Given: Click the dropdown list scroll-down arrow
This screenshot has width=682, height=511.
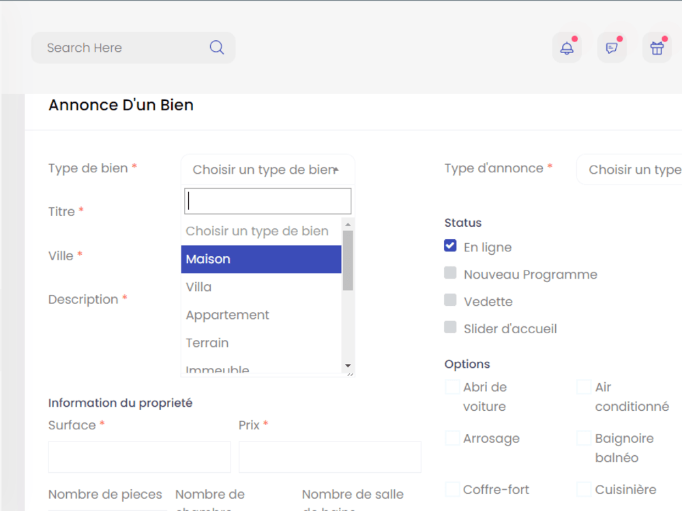Looking at the screenshot, I should [348, 365].
